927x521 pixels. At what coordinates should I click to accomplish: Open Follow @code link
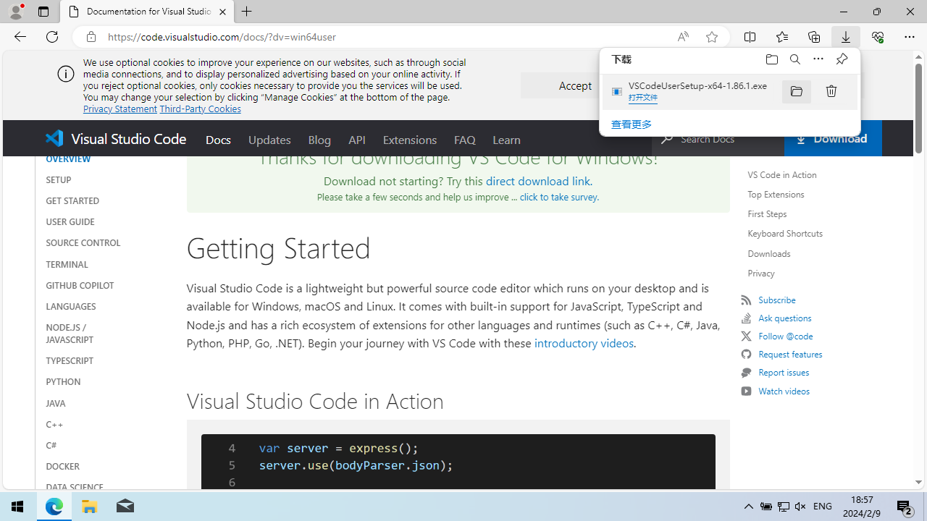pyautogui.click(x=785, y=336)
